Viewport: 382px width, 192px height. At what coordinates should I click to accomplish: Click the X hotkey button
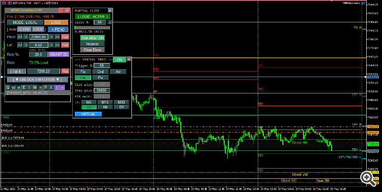coord(51,87)
